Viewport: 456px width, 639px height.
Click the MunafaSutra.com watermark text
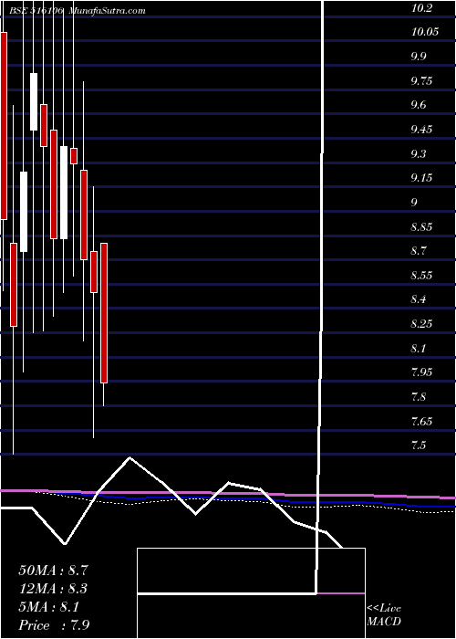108,11
